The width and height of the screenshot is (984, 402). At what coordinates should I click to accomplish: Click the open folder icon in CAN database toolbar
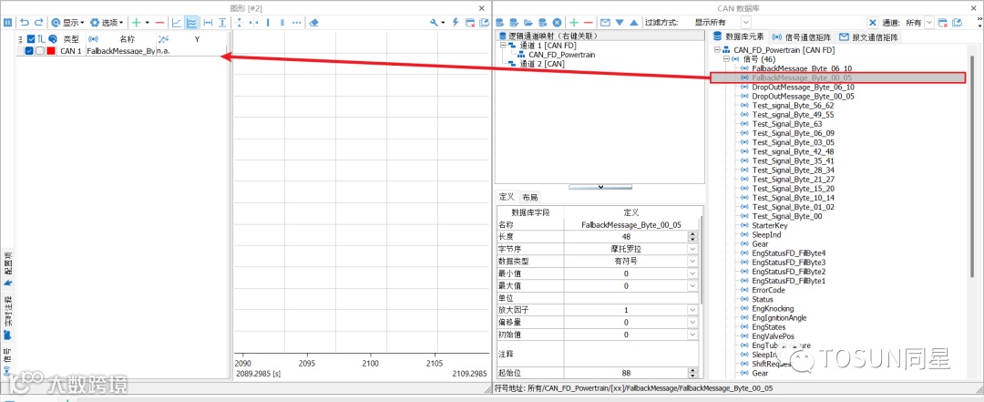tap(528, 22)
